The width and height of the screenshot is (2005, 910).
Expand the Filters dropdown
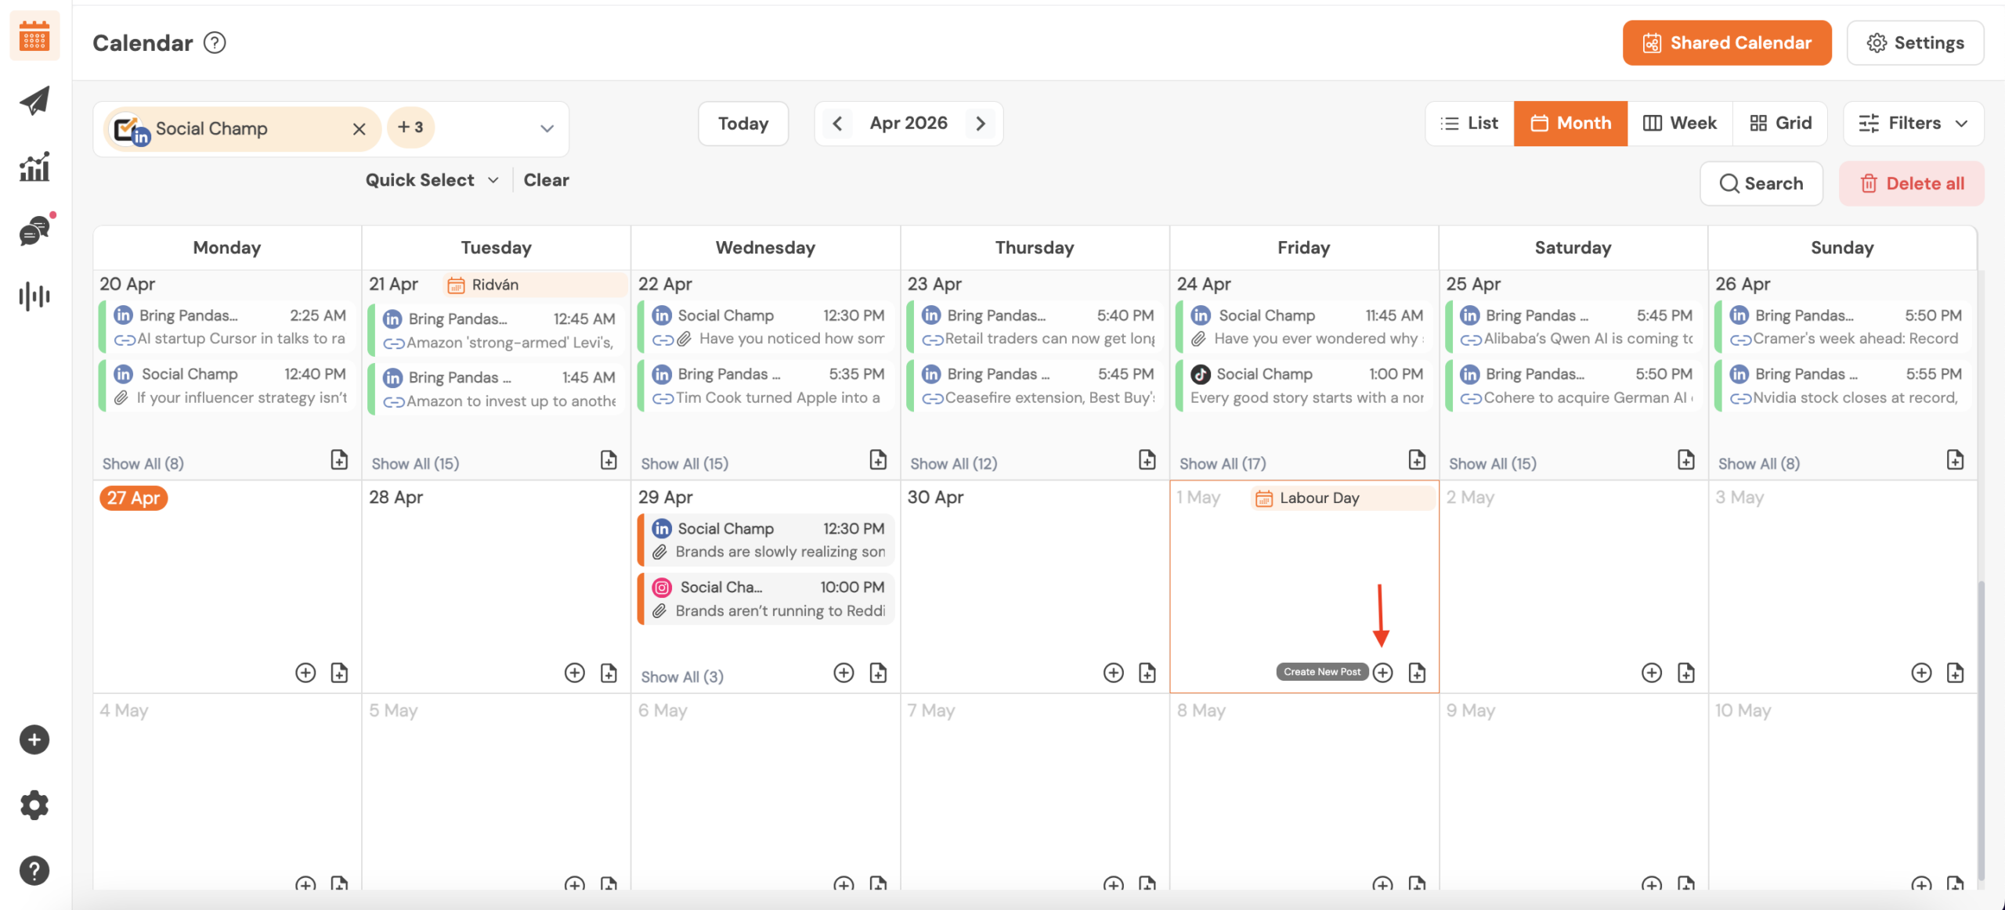(1913, 124)
